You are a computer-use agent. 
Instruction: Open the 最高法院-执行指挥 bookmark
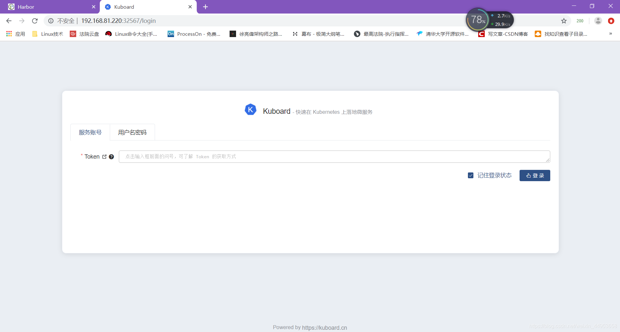coord(381,34)
